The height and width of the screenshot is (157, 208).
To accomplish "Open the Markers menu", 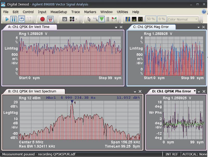I will click(90, 12).
